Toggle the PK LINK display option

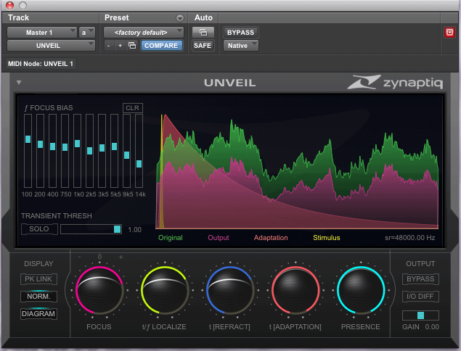(38, 279)
